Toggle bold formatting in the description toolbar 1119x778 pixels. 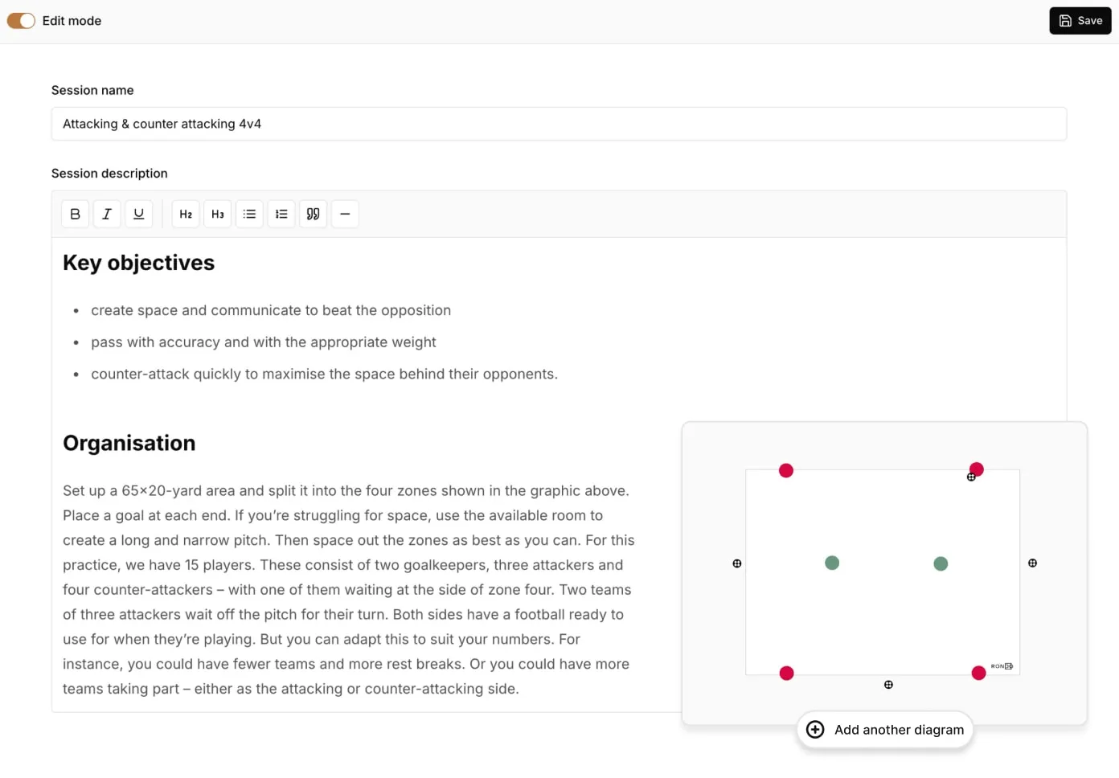(75, 214)
